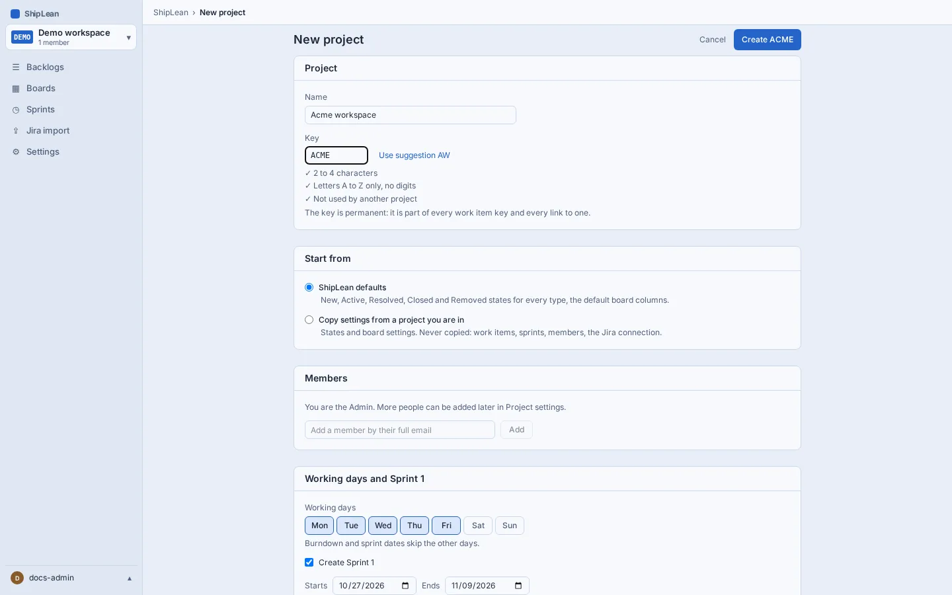Viewport: 952px width, 595px height.
Task: Click the Add member button
Action: point(516,430)
